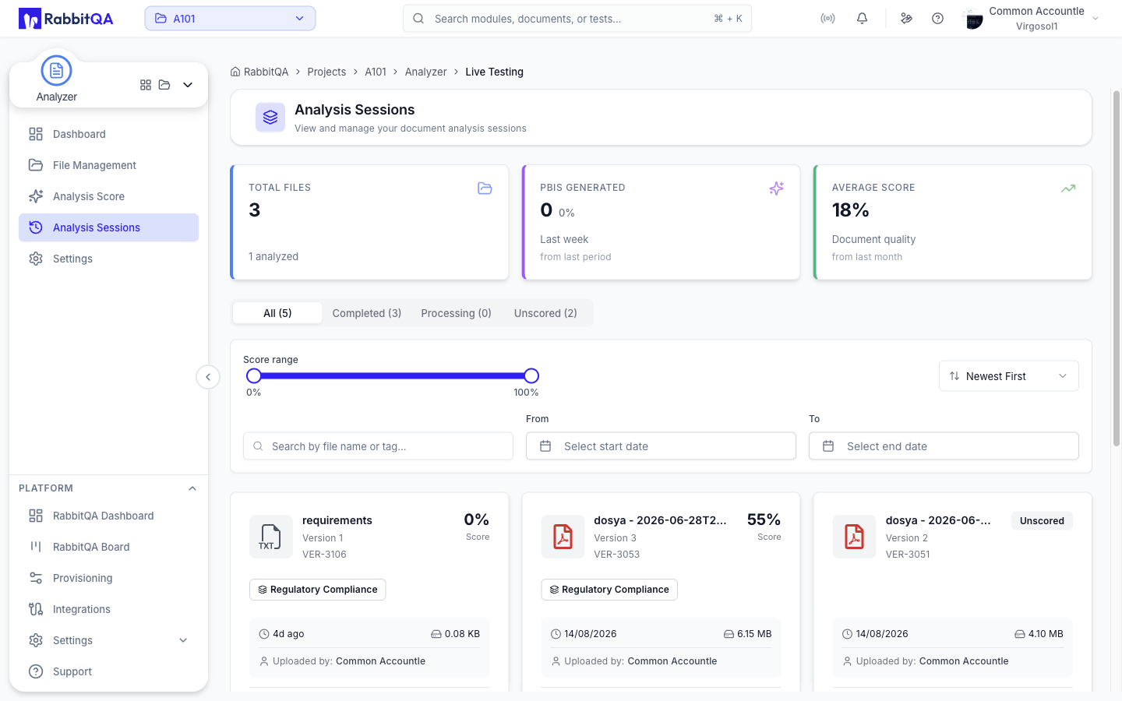Switch to the Completed (3) tab

[367, 313]
